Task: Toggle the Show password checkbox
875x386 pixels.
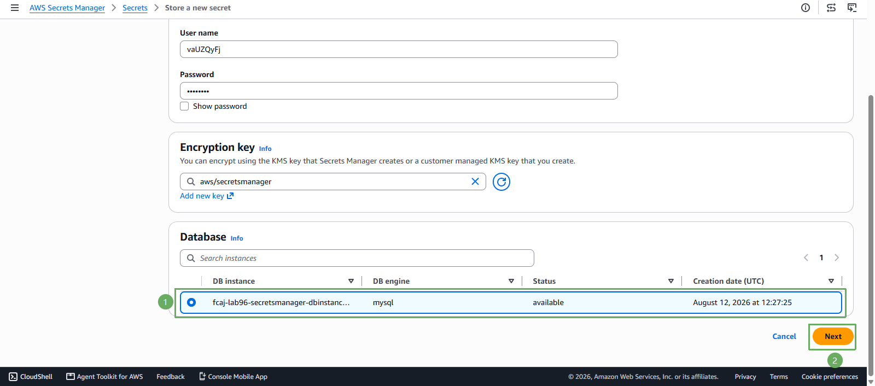Action: [184, 106]
